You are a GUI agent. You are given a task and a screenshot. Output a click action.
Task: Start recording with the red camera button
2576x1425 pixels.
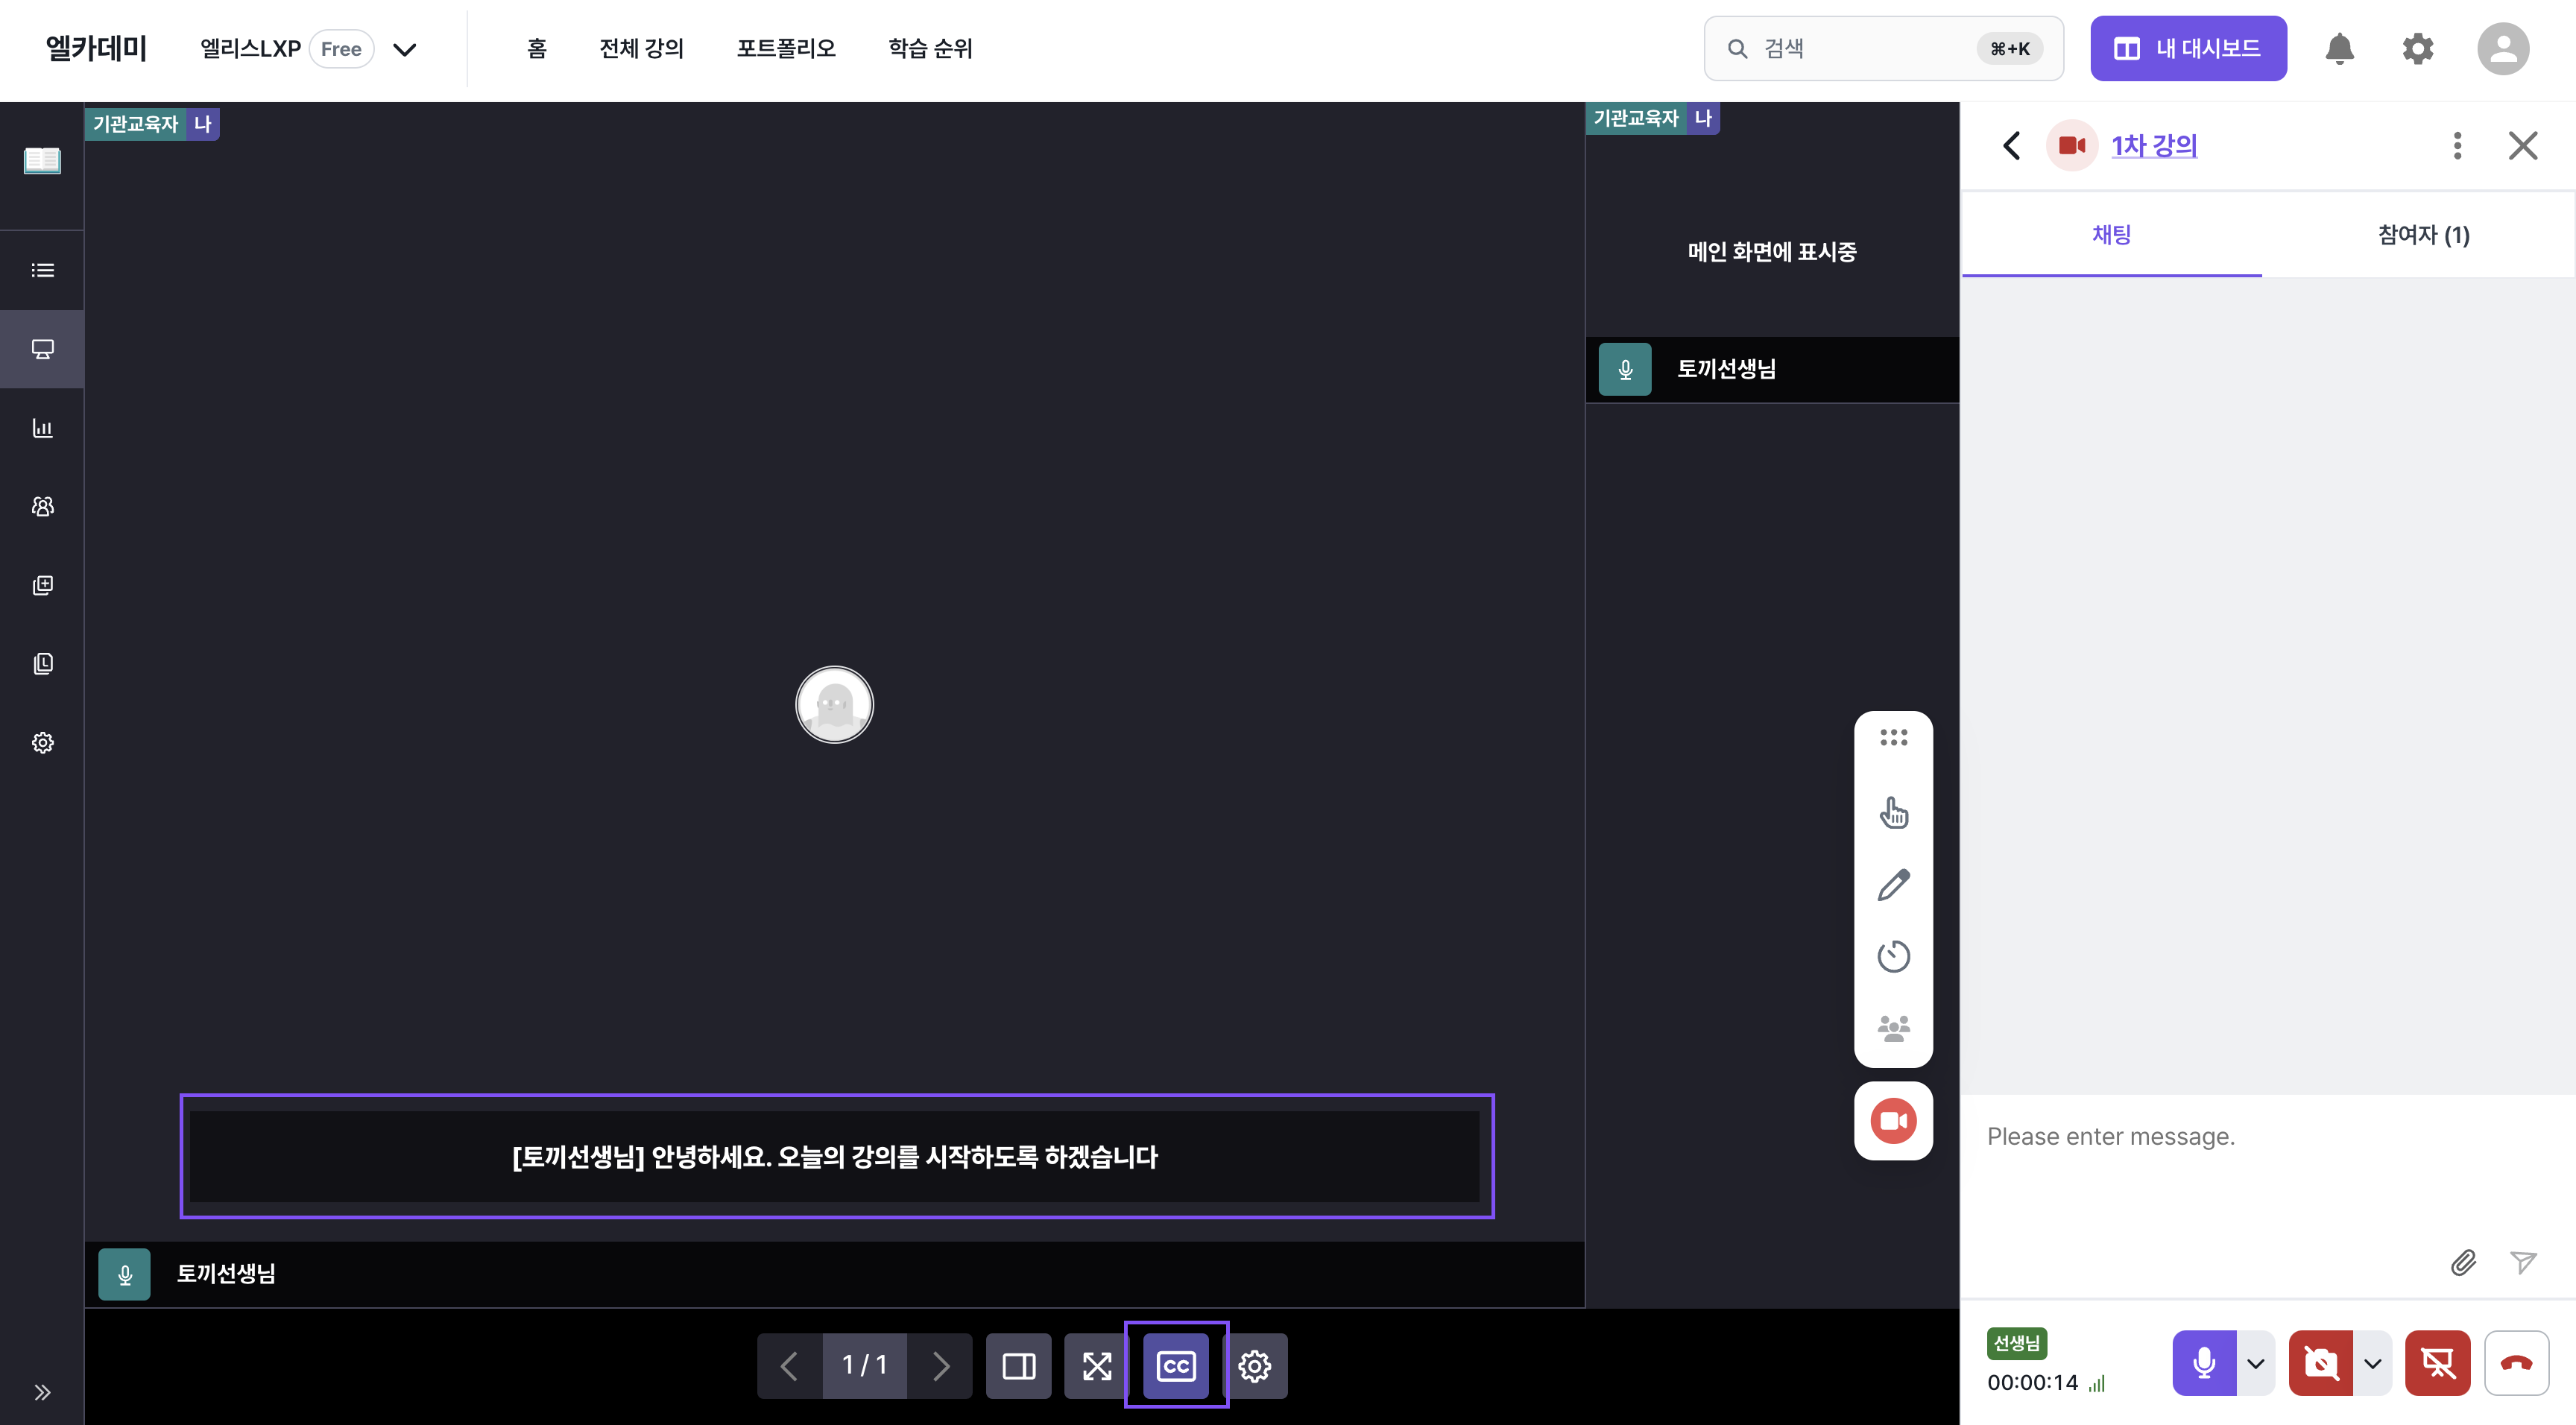(x=1893, y=1120)
